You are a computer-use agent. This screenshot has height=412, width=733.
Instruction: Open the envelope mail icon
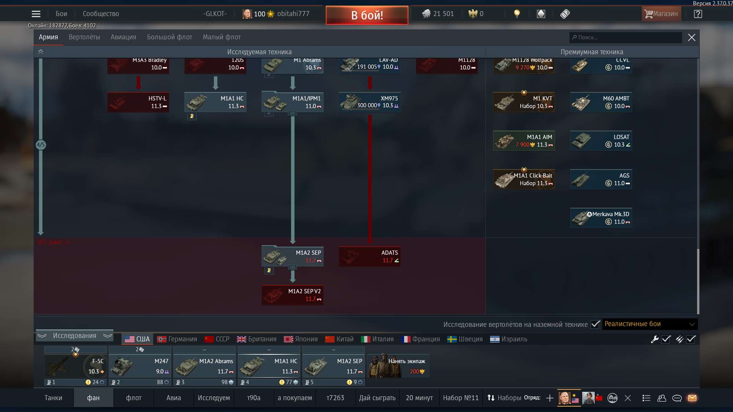[692, 398]
